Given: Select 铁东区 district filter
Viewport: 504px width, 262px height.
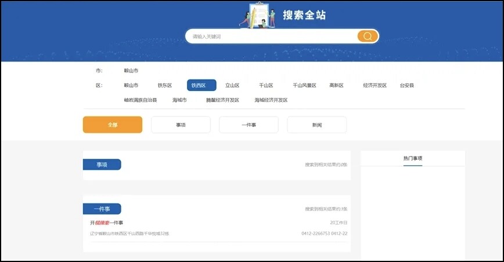Looking at the screenshot, I should [165, 85].
